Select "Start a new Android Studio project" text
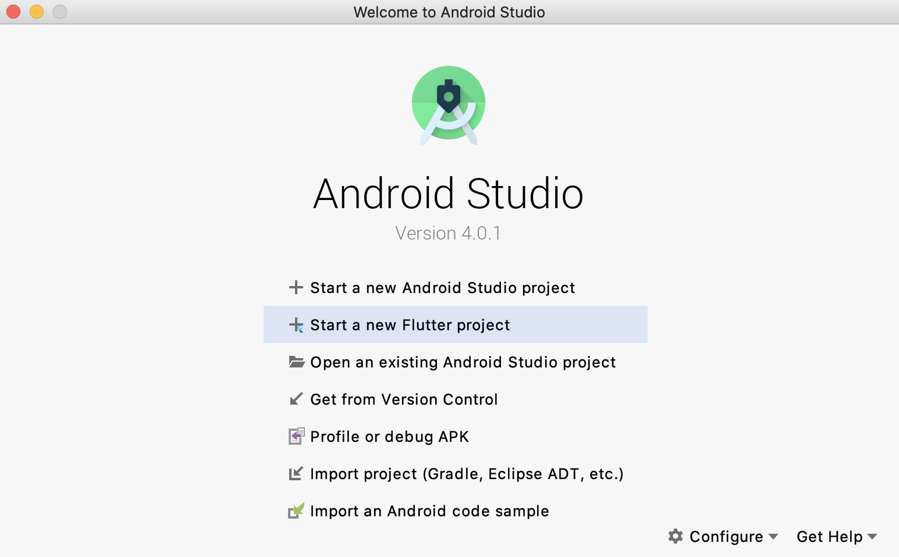 (x=442, y=288)
